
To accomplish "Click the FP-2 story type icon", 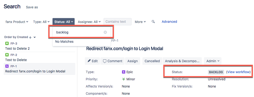I will 7,55.
